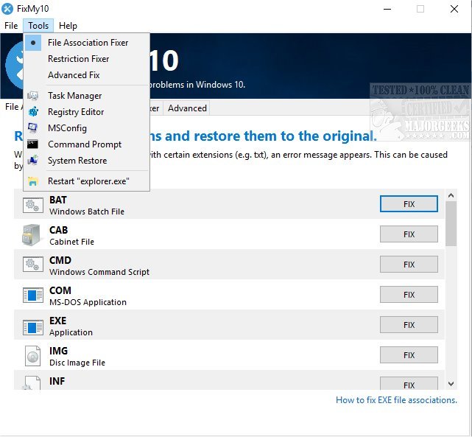Click the FixMy10 app icon in title bar
Screen dimensions: 472x437
7,9
